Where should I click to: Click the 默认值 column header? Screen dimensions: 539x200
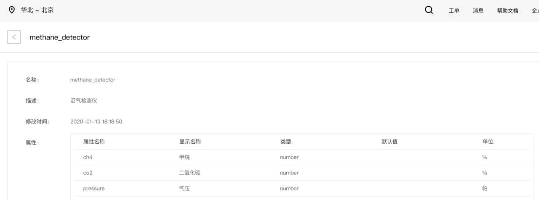point(389,142)
